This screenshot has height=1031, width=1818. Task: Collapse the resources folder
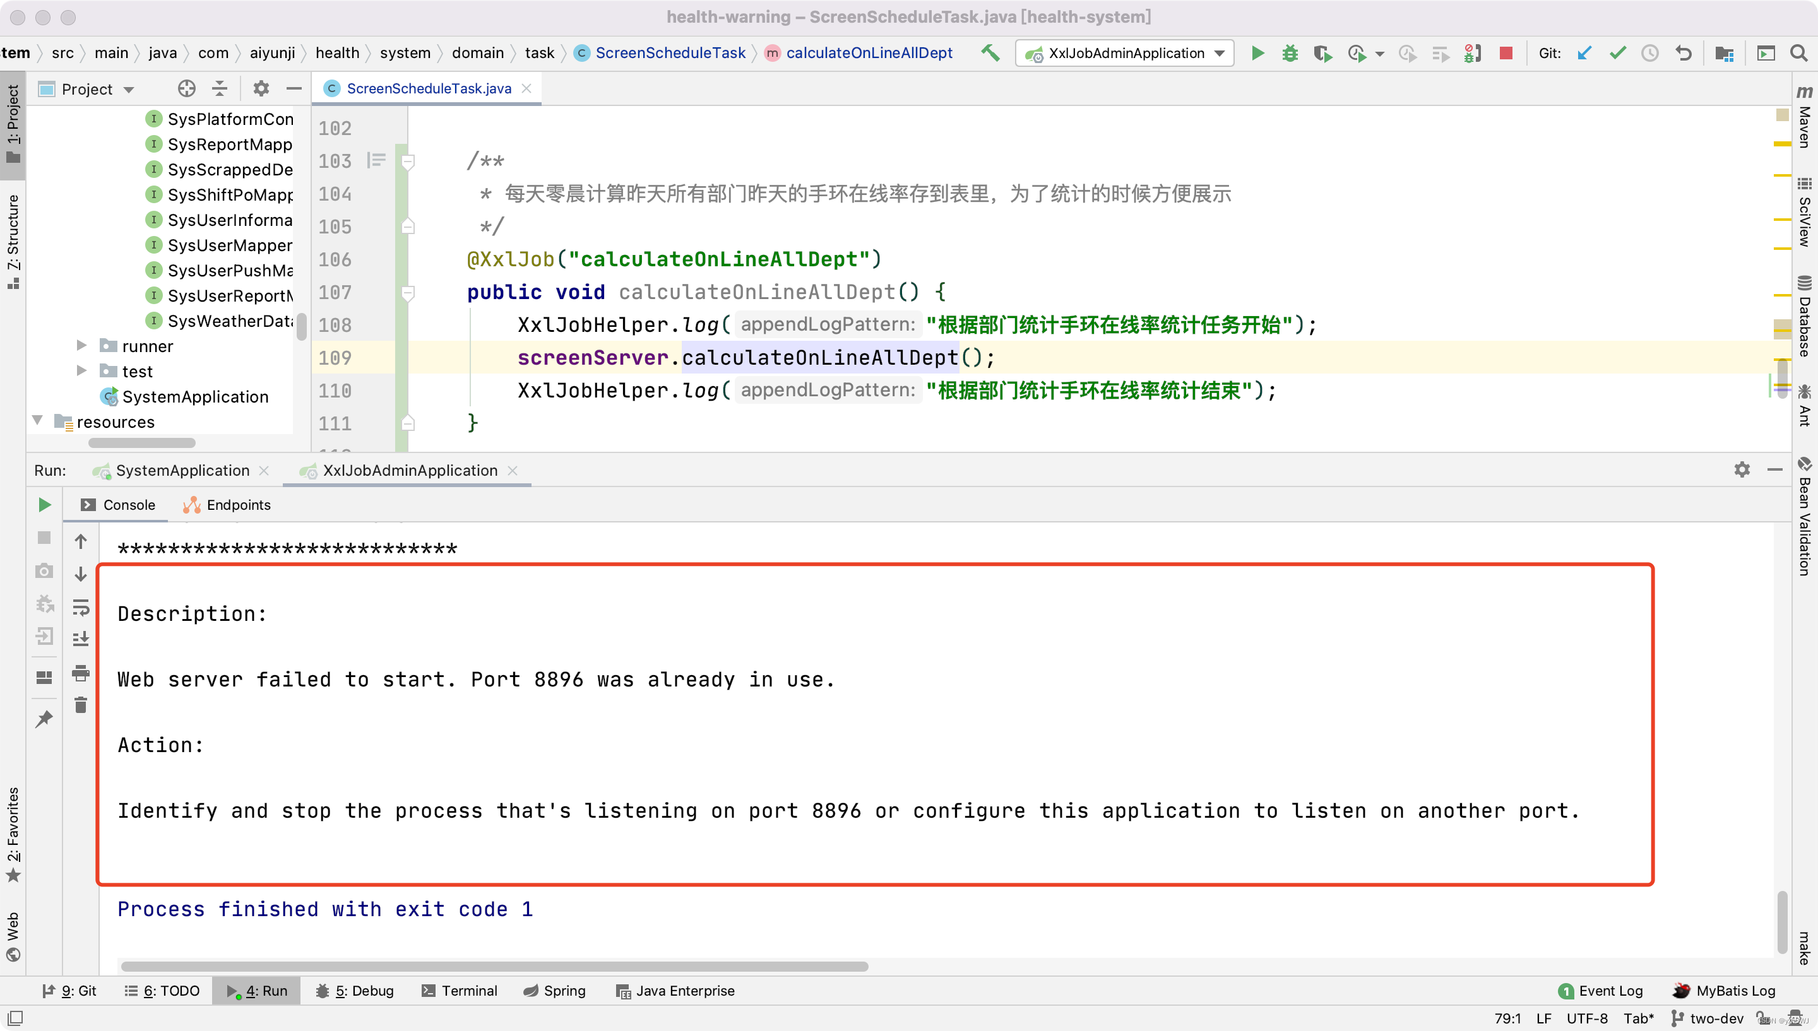[x=37, y=421]
